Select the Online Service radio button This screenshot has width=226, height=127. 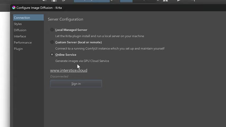click(x=52, y=55)
